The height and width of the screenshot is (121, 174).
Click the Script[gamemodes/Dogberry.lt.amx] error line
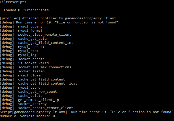86,112
